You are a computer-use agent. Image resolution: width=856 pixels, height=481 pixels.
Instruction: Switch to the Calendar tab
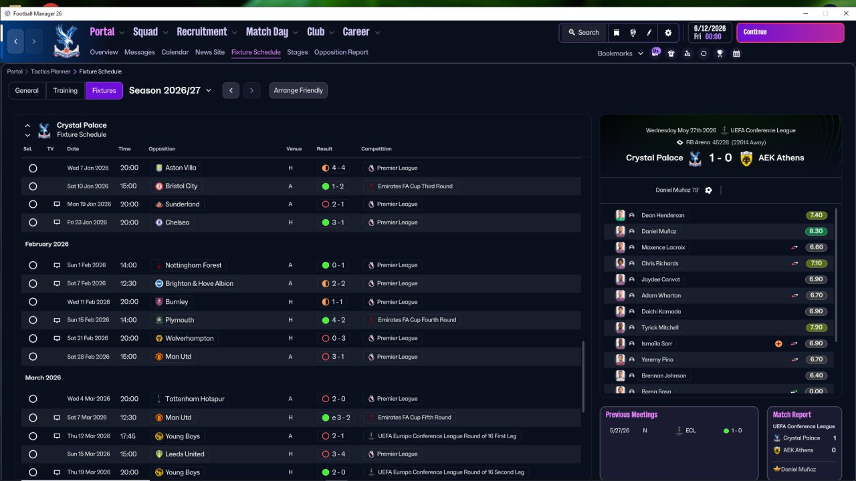(x=175, y=52)
